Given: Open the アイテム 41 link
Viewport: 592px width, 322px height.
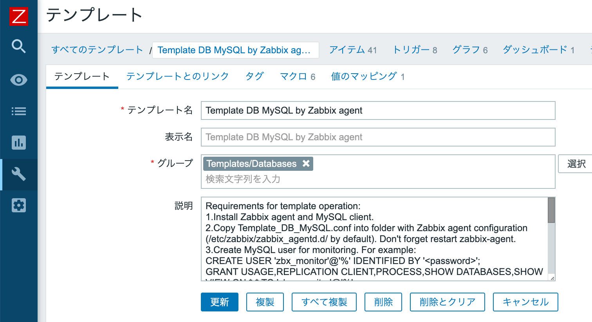Looking at the screenshot, I should pos(353,50).
